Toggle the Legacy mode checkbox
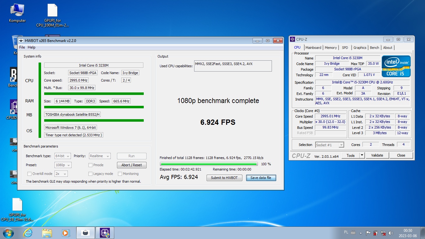425x239 pixels. (90, 174)
